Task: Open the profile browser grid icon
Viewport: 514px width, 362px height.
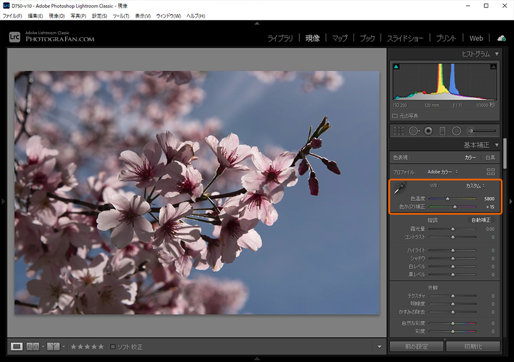Action: coord(491,172)
